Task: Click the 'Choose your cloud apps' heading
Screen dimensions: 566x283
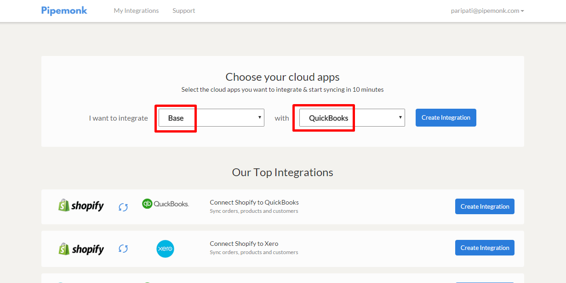Action: click(x=283, y=77)
